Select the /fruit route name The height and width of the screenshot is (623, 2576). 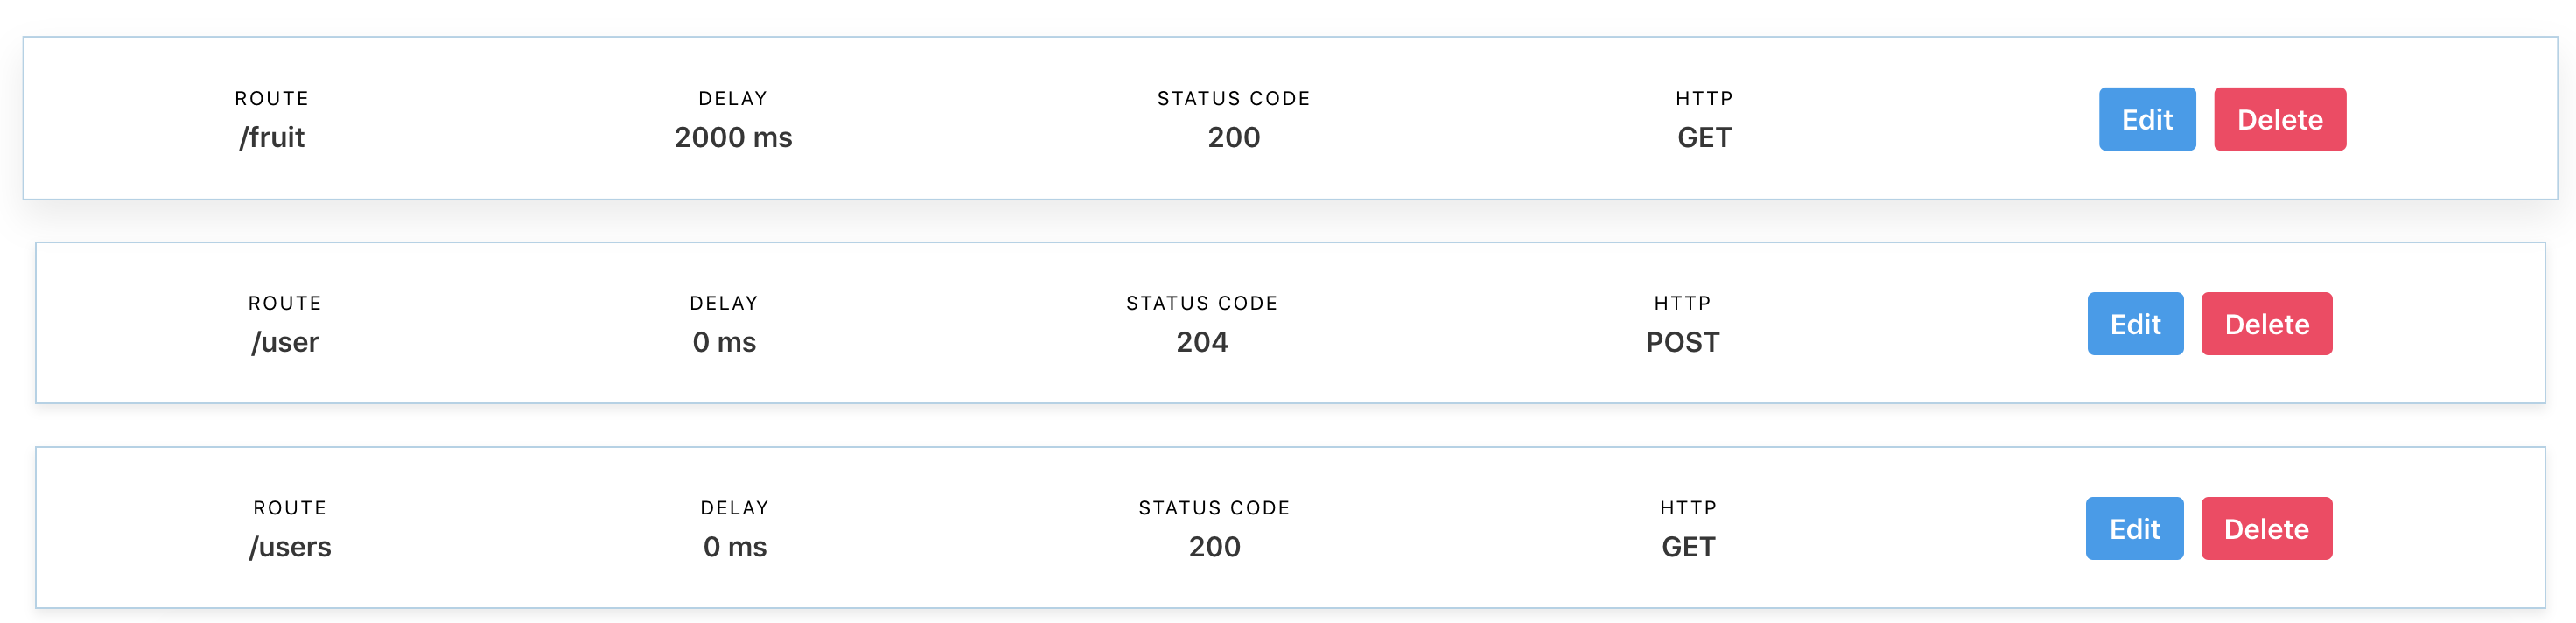(x=271, y=137)
